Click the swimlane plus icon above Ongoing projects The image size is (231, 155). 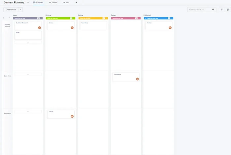click(x=9, y=18)
